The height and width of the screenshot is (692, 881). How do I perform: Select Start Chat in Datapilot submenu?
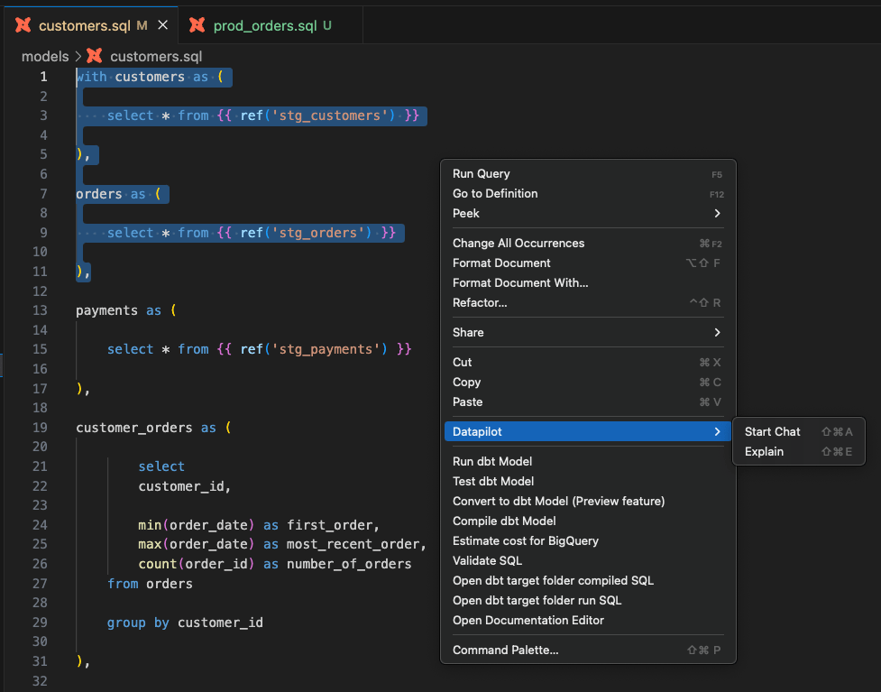click(x=798, y=432)
